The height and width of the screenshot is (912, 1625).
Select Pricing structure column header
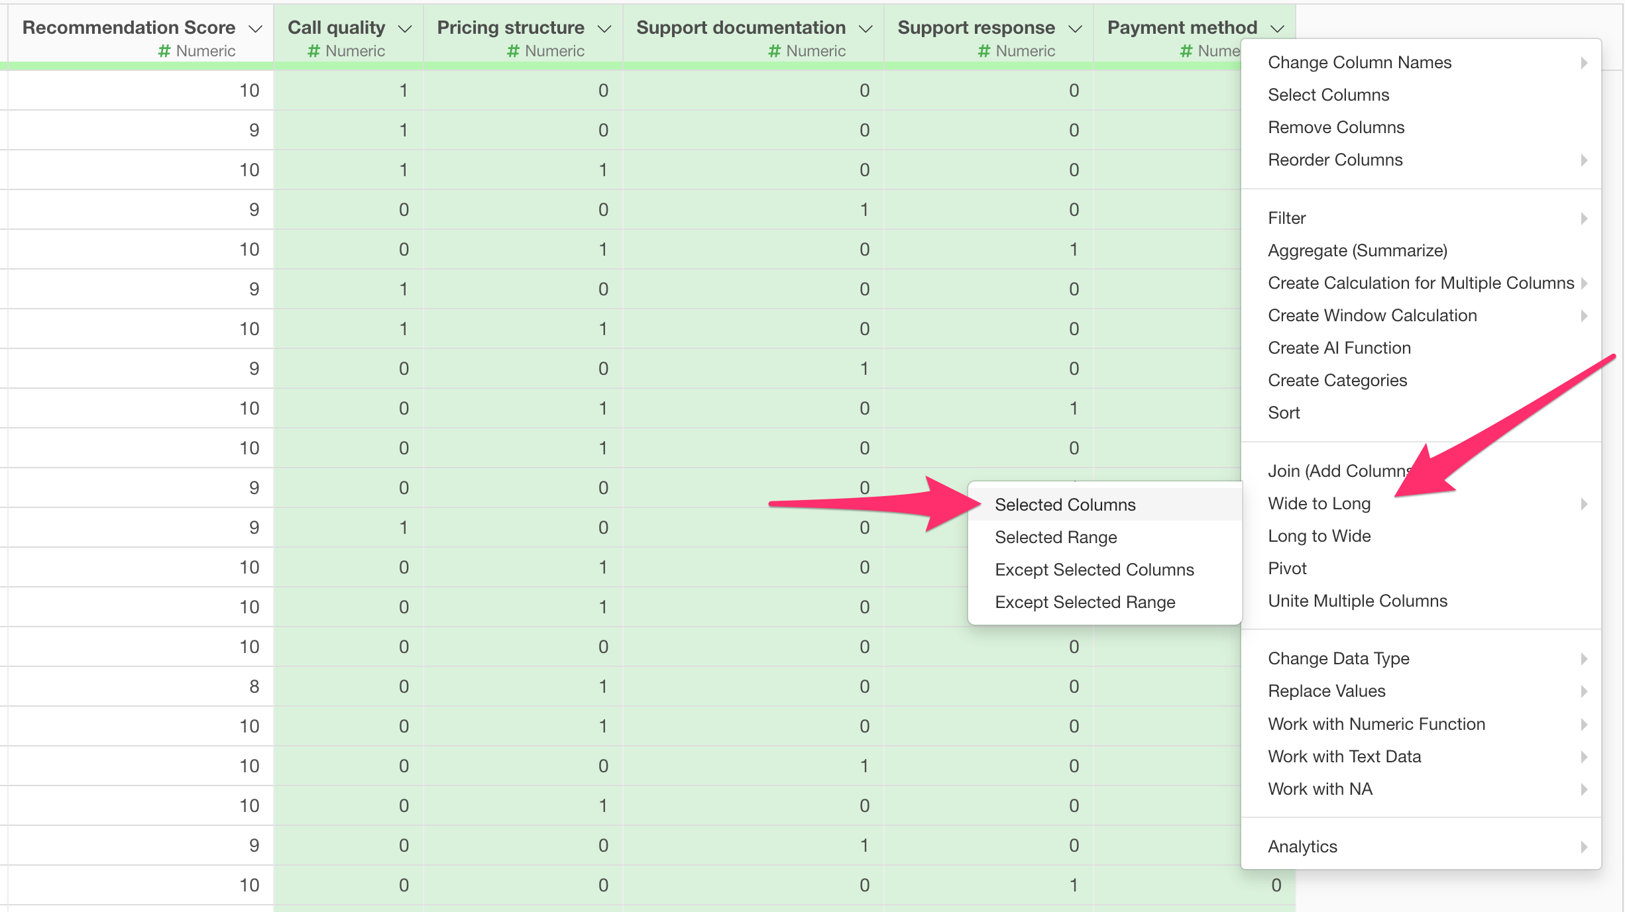(510, 28)
